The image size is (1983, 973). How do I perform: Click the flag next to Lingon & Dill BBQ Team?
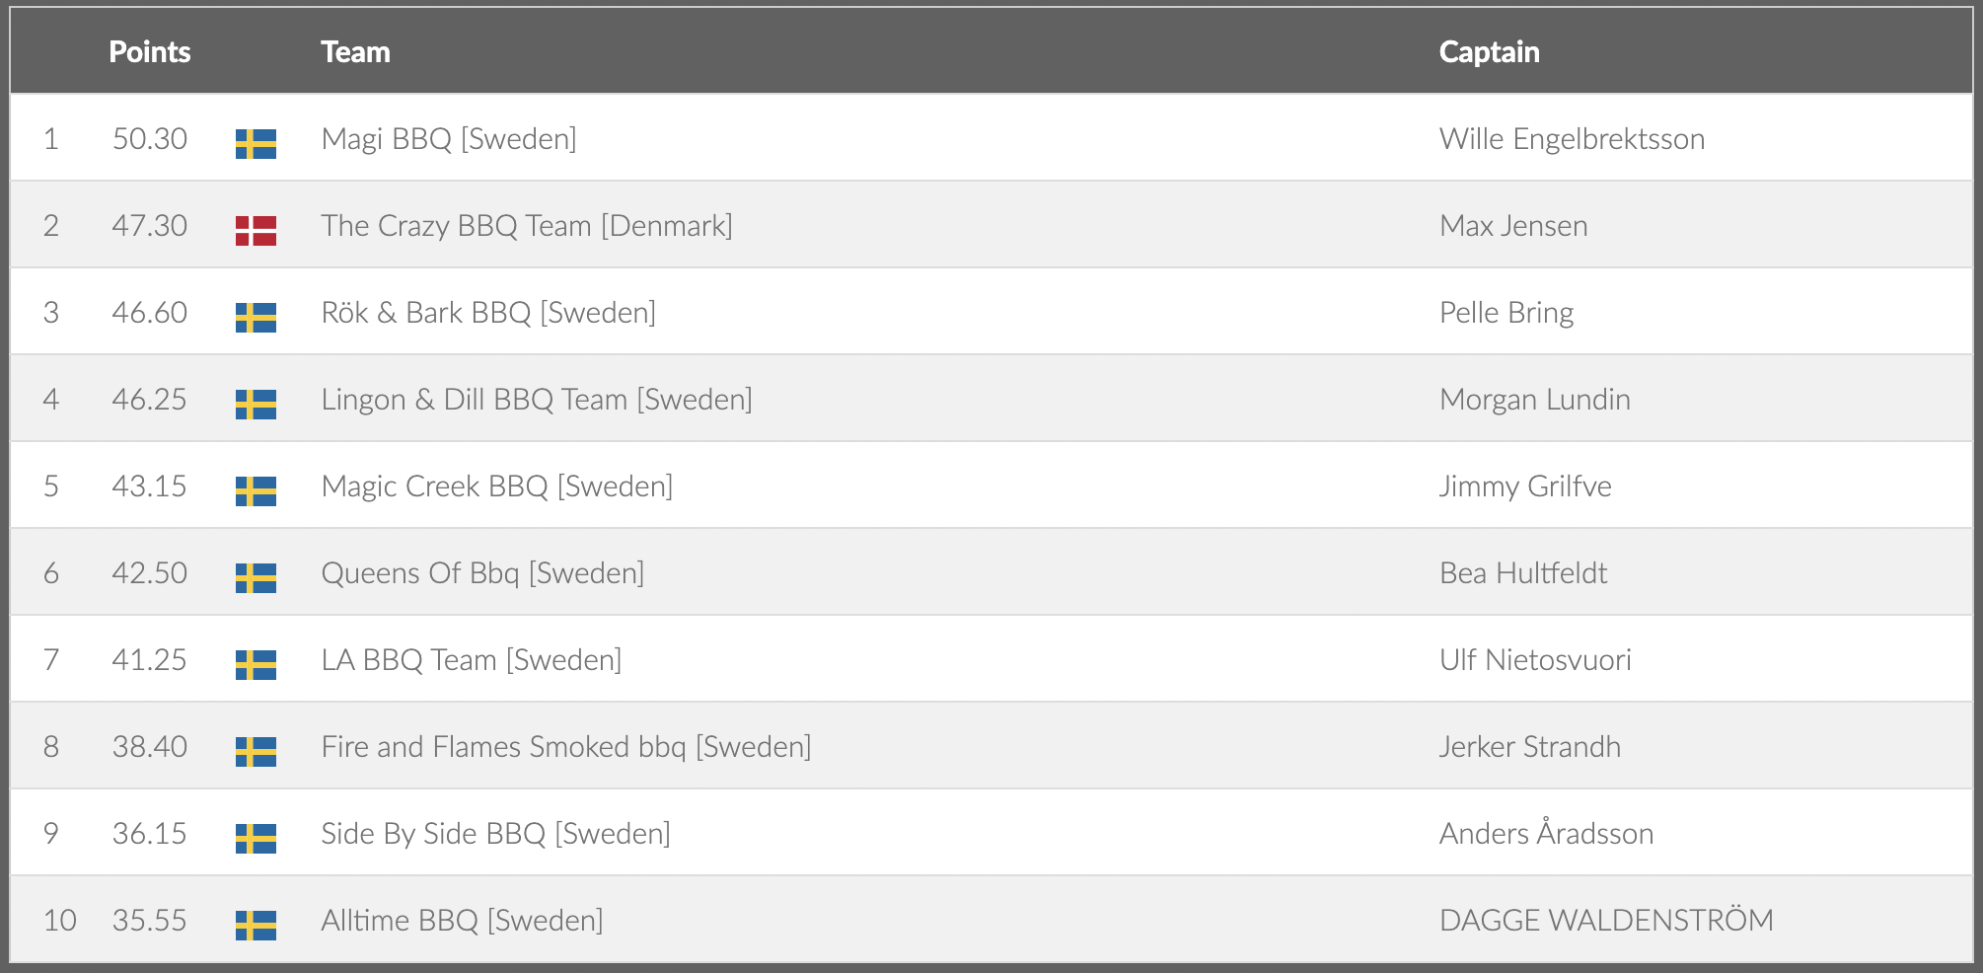tap(256, 404)
